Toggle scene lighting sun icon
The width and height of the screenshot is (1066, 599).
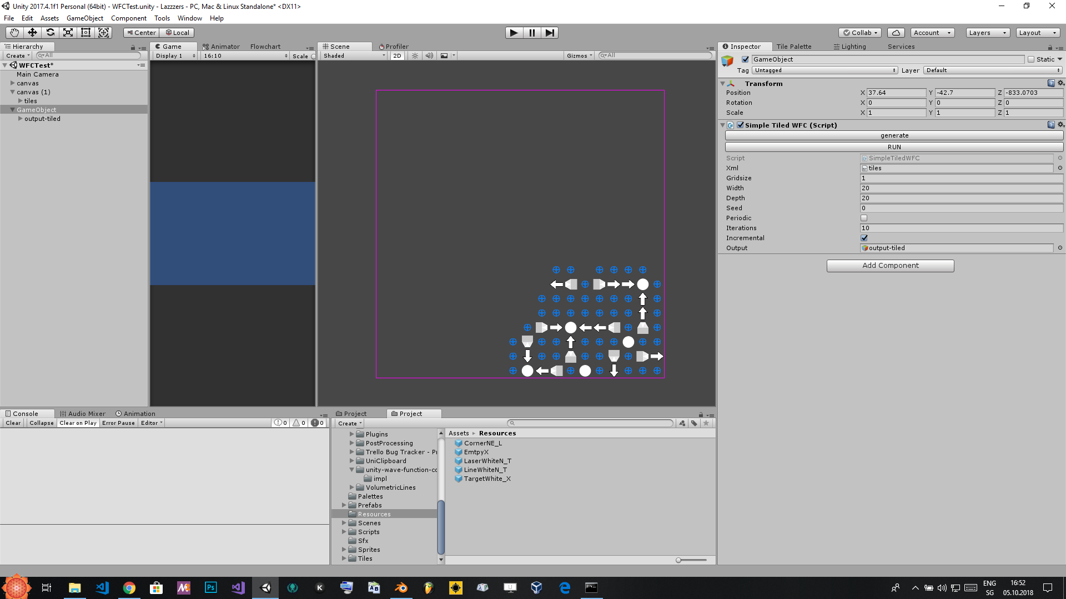coord(415,55)
